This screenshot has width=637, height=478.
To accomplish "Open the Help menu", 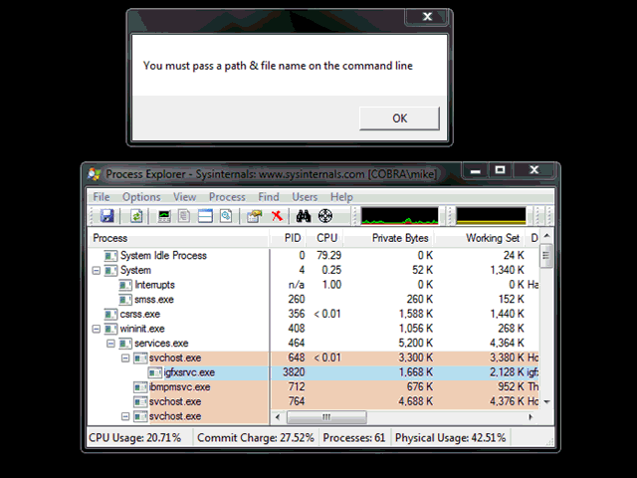I will tap(341, 197).
